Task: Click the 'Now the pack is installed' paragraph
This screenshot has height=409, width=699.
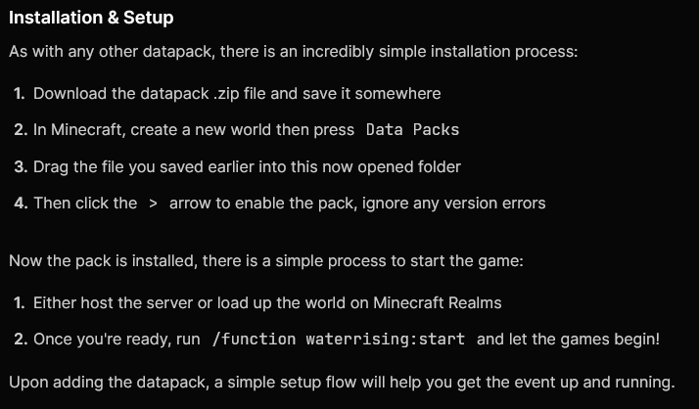Action: pos(266,260)
